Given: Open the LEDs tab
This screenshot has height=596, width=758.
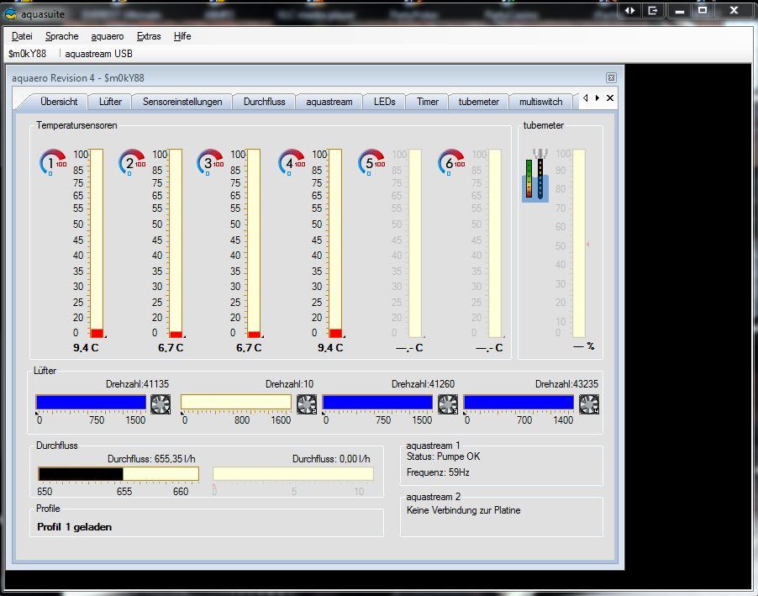Looking at the screenshot, I should click(384, 102).
